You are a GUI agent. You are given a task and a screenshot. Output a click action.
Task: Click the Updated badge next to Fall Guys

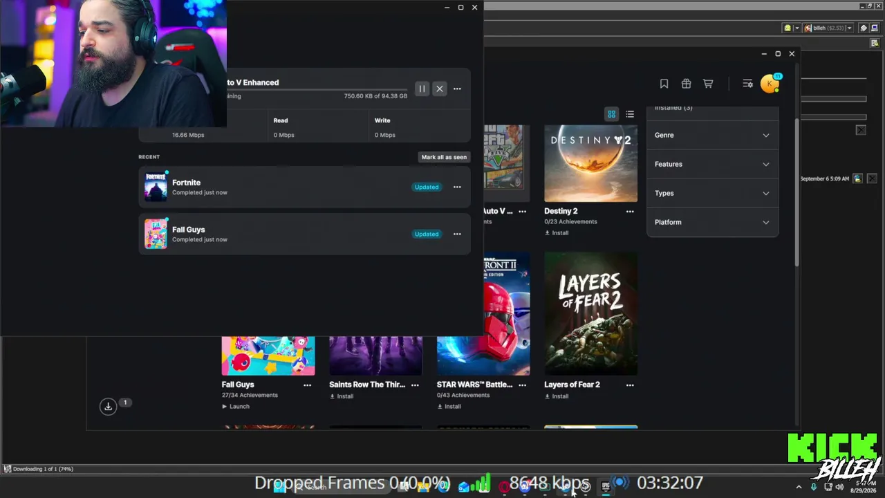click(x=427, y=234)
